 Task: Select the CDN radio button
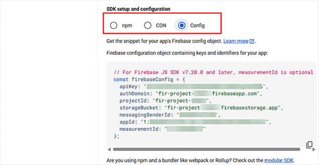pyautogui.click(x=148, y=26)
